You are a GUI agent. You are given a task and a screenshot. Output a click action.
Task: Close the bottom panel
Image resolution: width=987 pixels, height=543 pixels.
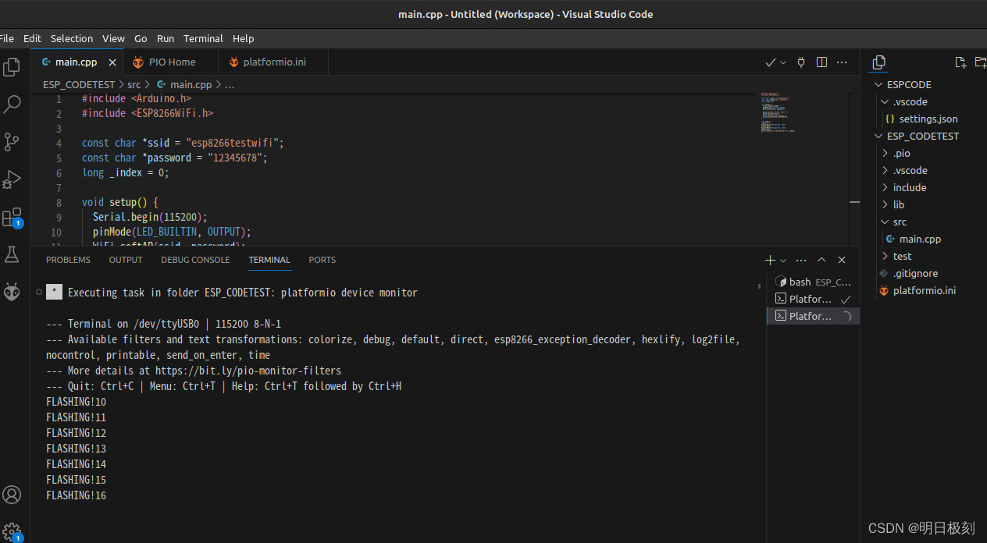(x=842, y=260)
